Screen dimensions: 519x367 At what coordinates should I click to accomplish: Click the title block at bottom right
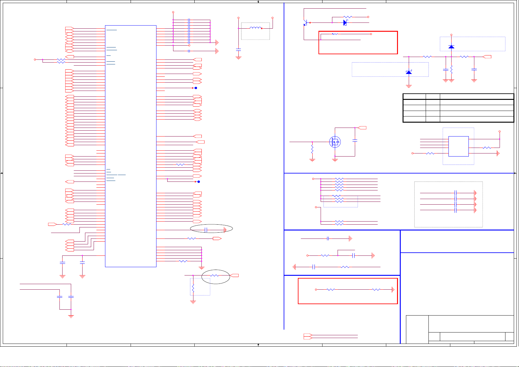460,329
